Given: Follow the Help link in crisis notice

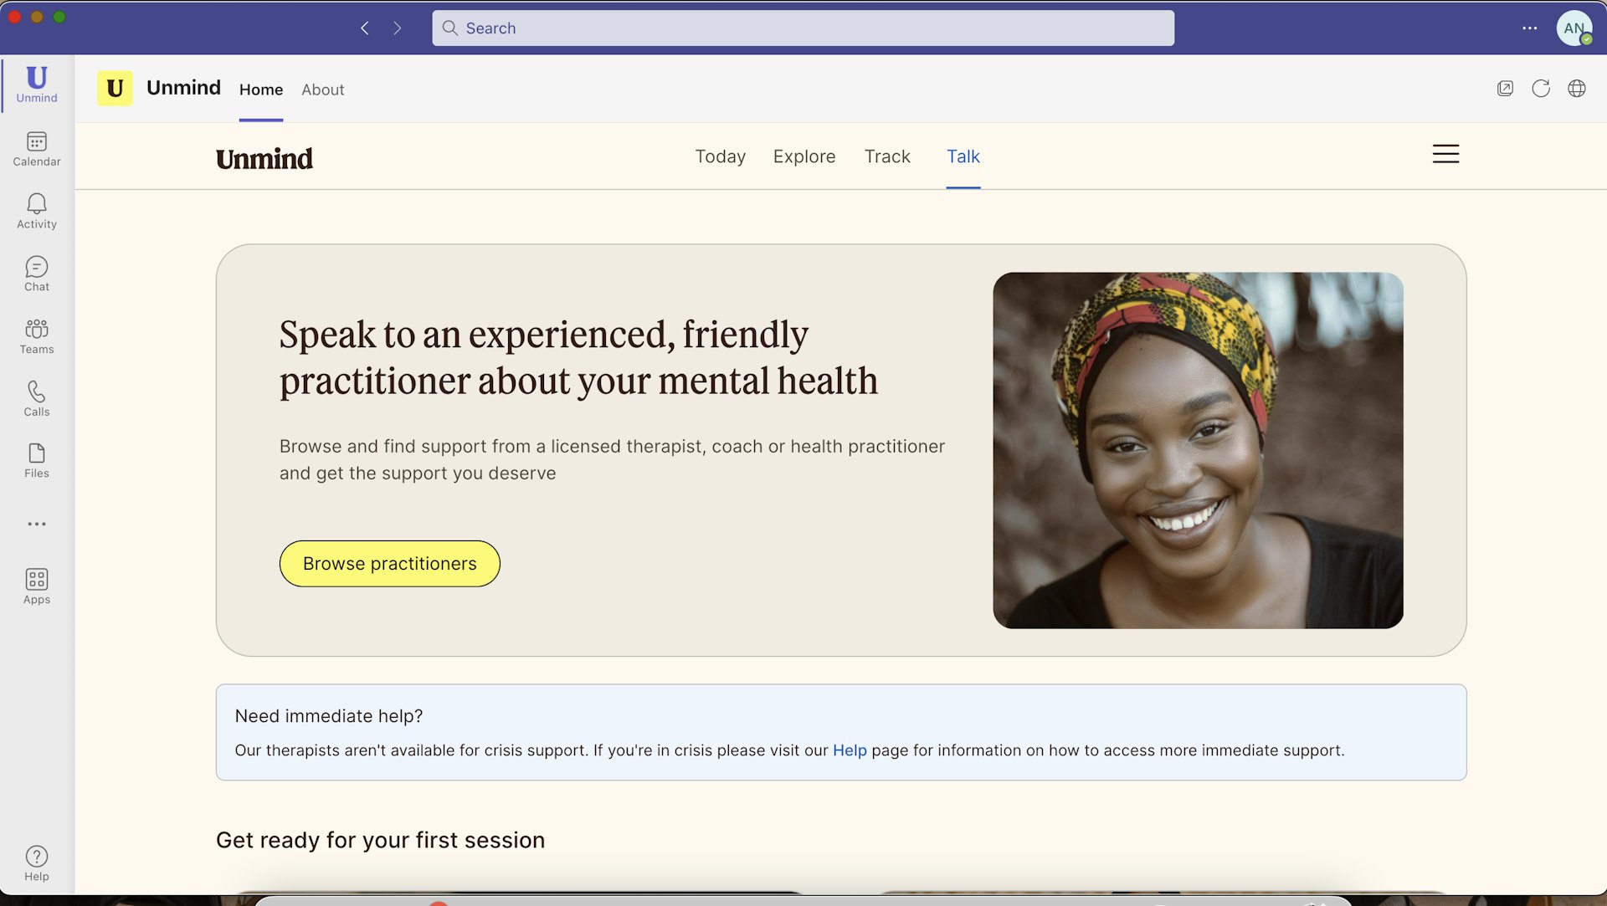Looking at the screenshot, I should (849, 750).
